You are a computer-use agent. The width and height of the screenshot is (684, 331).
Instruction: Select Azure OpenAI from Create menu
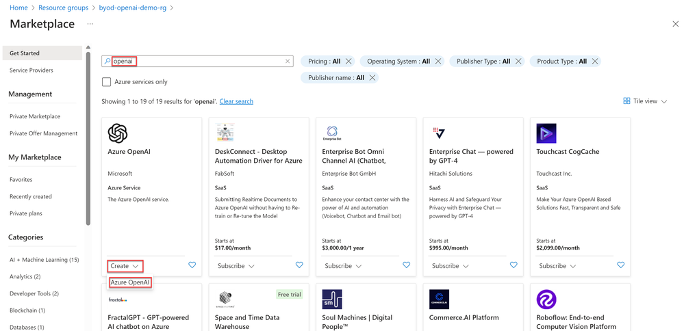click(130, 282)
